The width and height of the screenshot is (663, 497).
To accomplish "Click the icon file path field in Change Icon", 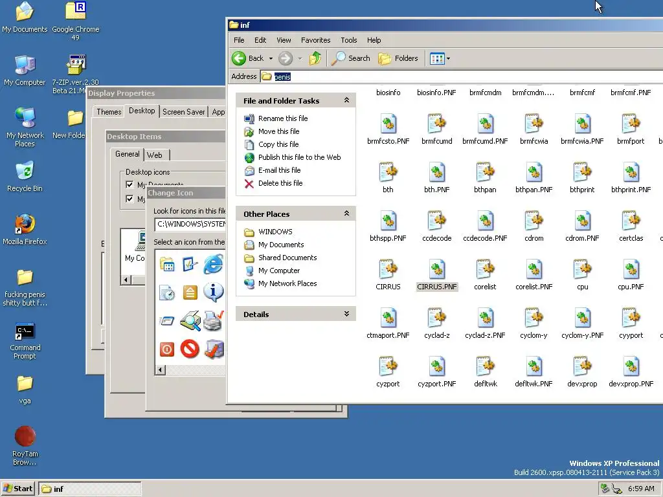I will (190, 224).
